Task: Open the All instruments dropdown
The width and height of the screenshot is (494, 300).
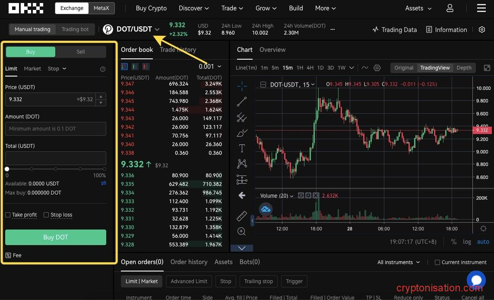Action: [x=397, y=262]
